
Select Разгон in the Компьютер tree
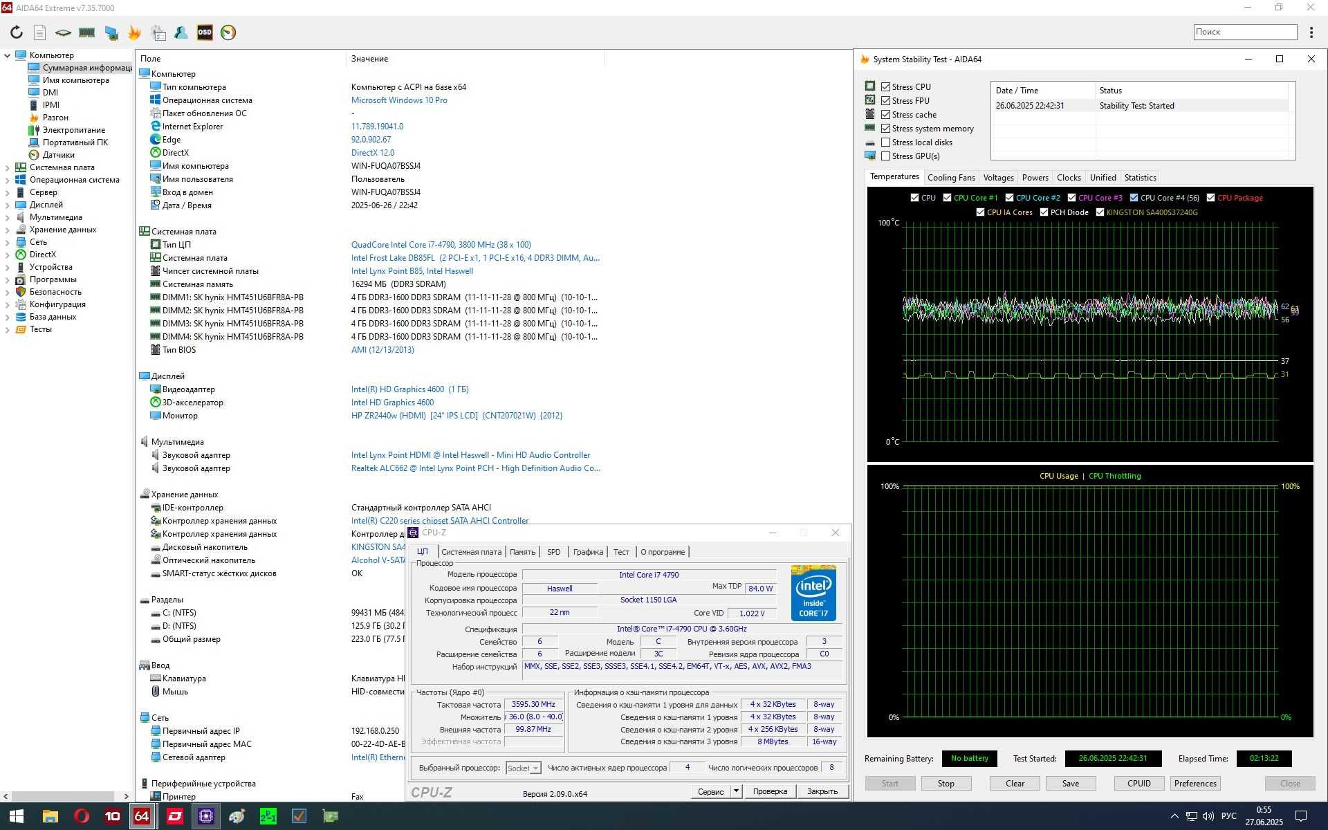[55, 118]
